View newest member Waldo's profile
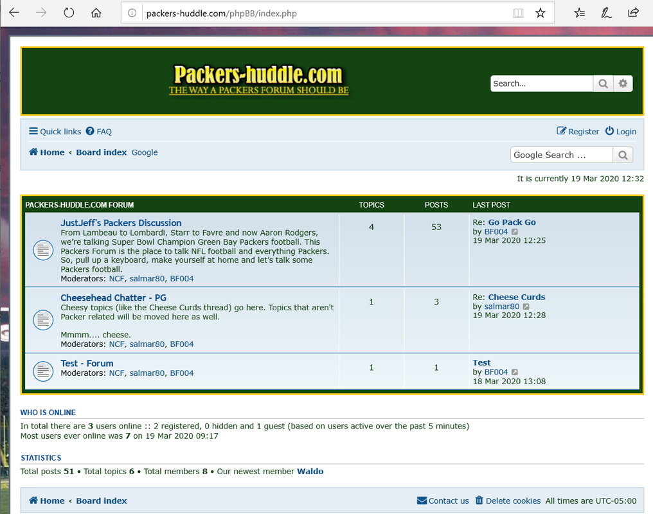The height and width of the screenshot is (514, 653). coord(310,472)
